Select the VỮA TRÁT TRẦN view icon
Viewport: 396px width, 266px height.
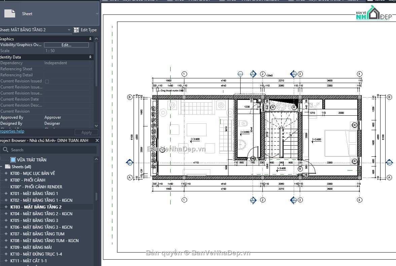click(13, 160)
